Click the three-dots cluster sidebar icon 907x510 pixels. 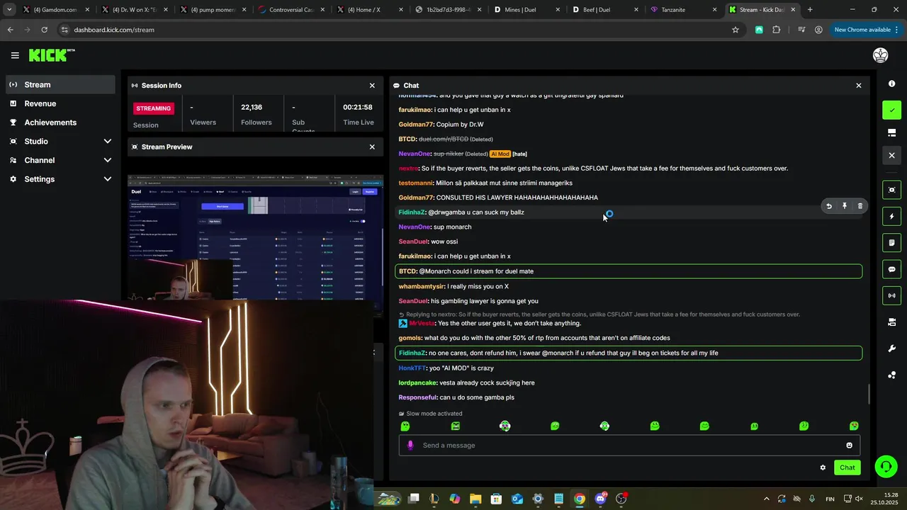tap(891, 375)
